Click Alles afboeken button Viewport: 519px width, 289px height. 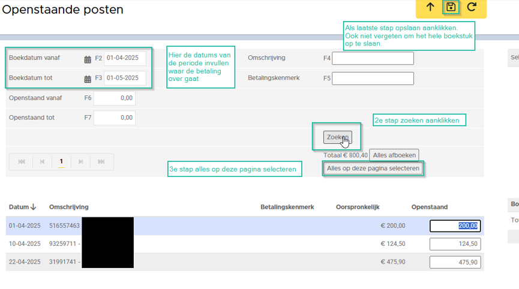(394, 155)
